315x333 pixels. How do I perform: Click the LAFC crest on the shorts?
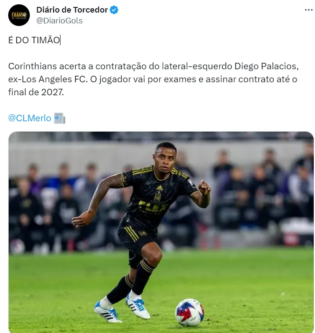(143, 233)
